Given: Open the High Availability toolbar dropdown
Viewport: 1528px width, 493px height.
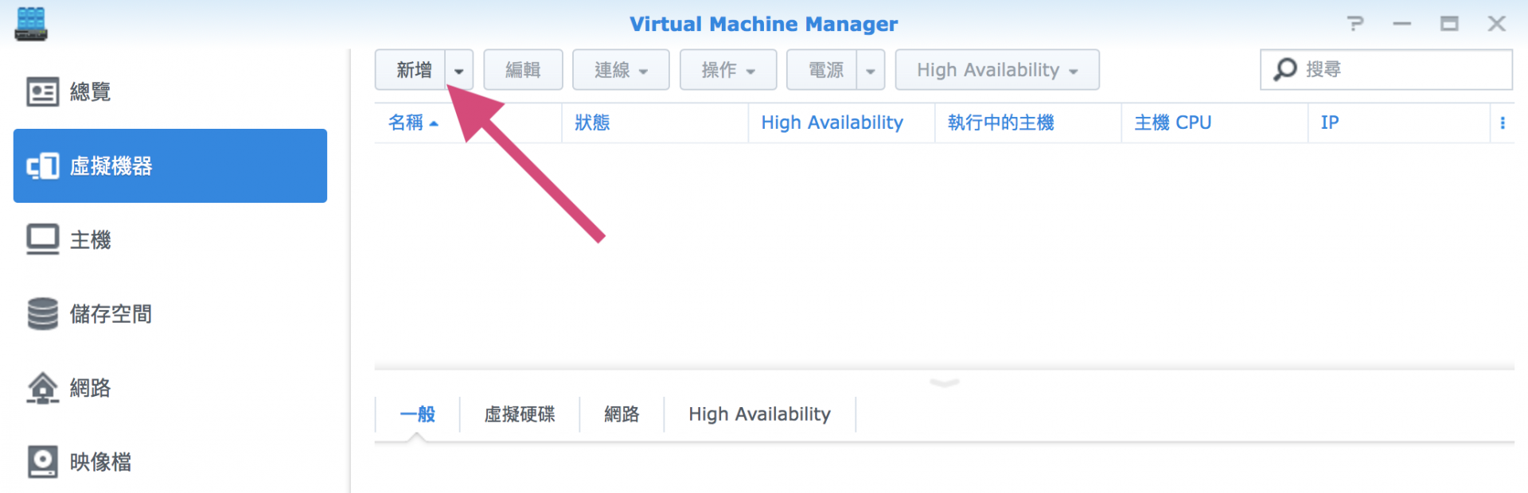Looking at the screenshot, I should coord(996,71).
